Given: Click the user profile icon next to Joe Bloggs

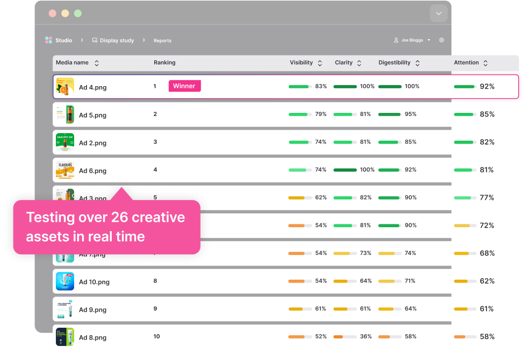Looking at the screenshot, I should coord(395,40).
